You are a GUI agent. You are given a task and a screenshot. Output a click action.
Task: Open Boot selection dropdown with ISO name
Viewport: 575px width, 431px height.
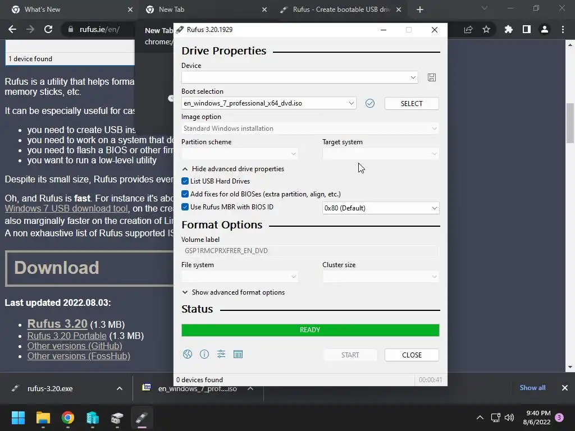tap(269, 103)
